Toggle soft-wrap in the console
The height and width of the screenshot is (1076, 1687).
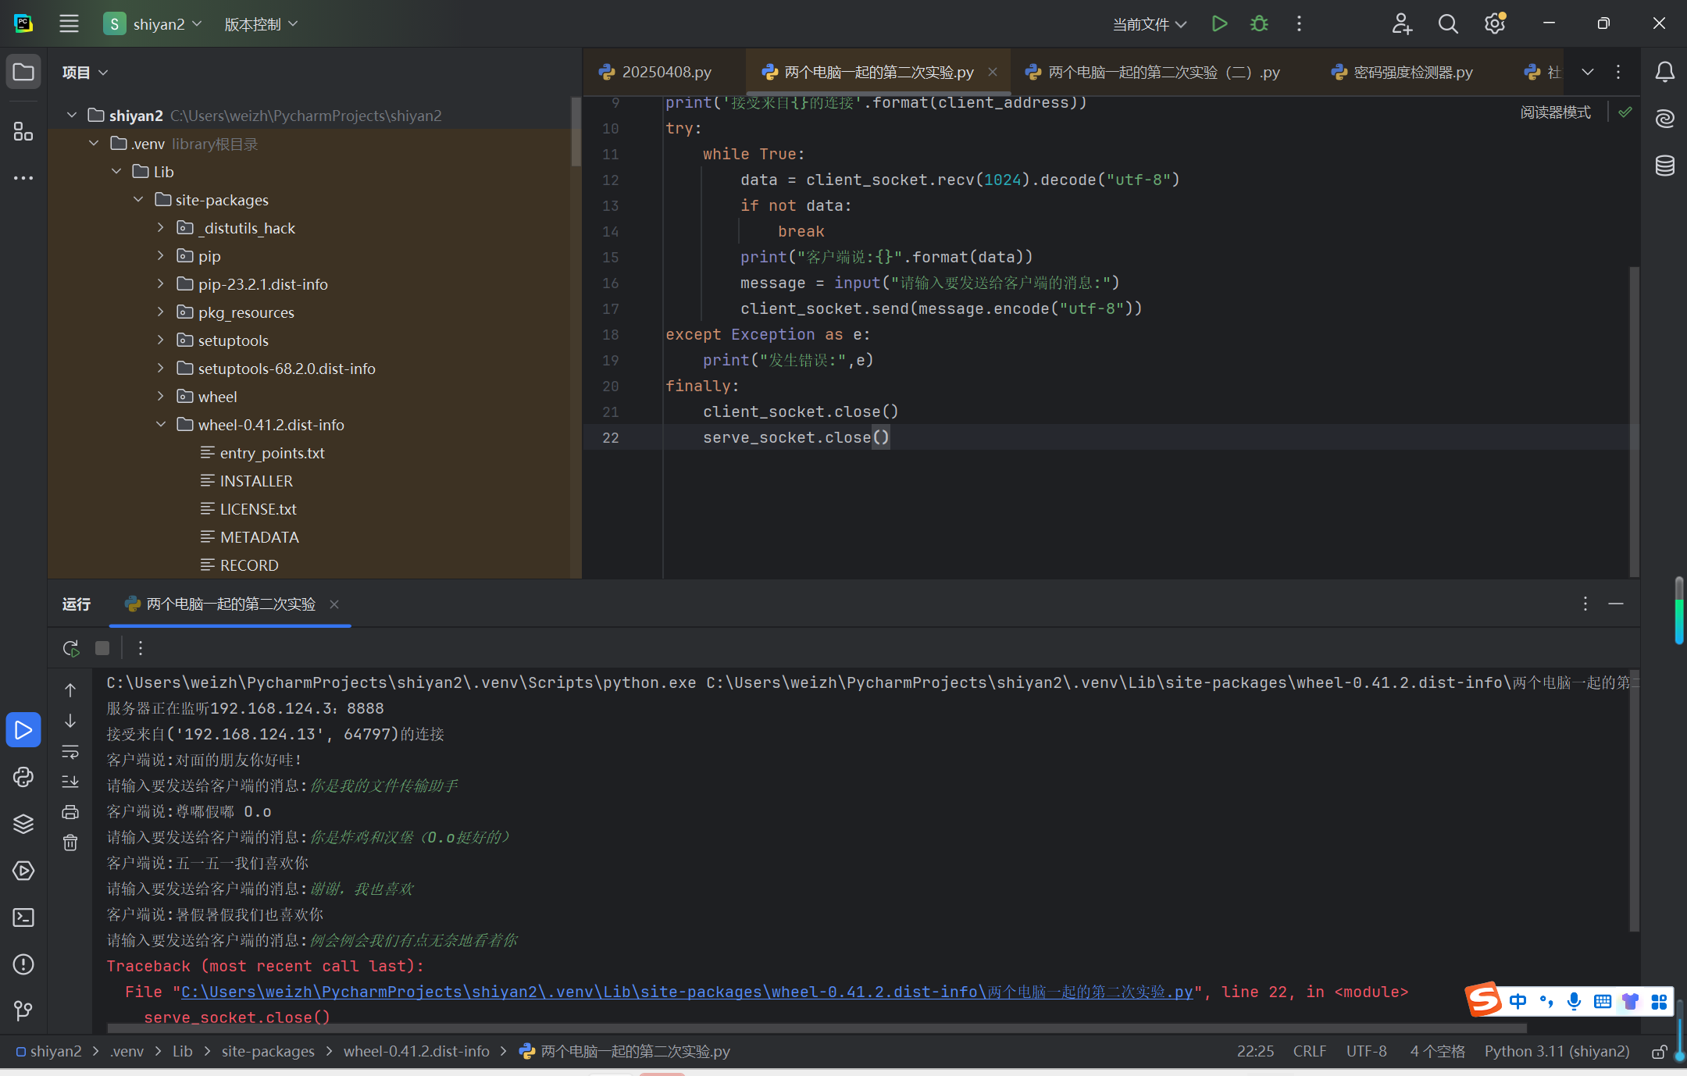click(70, 752)
